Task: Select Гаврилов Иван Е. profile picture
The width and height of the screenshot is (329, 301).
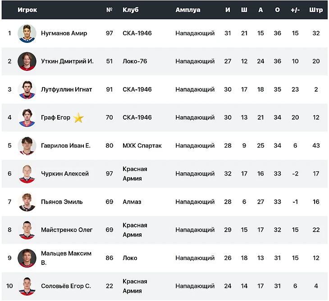Action: pyautogui.click(x=27, y=146)
